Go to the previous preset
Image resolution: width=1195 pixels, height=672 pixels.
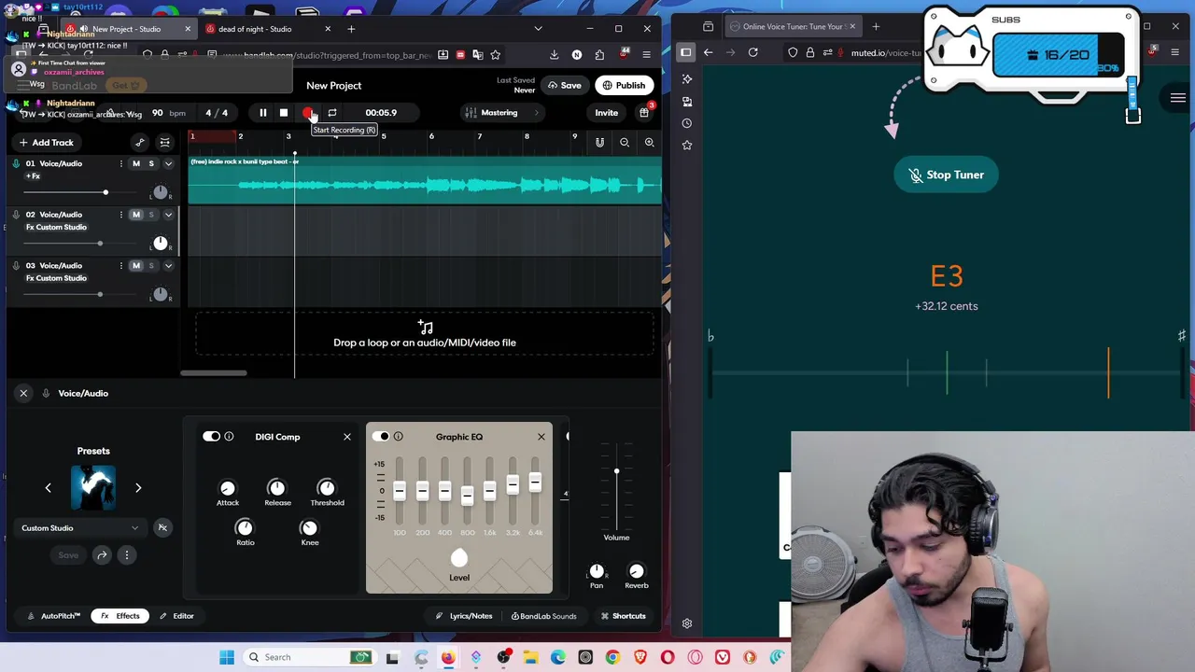[x=49, y=488]
